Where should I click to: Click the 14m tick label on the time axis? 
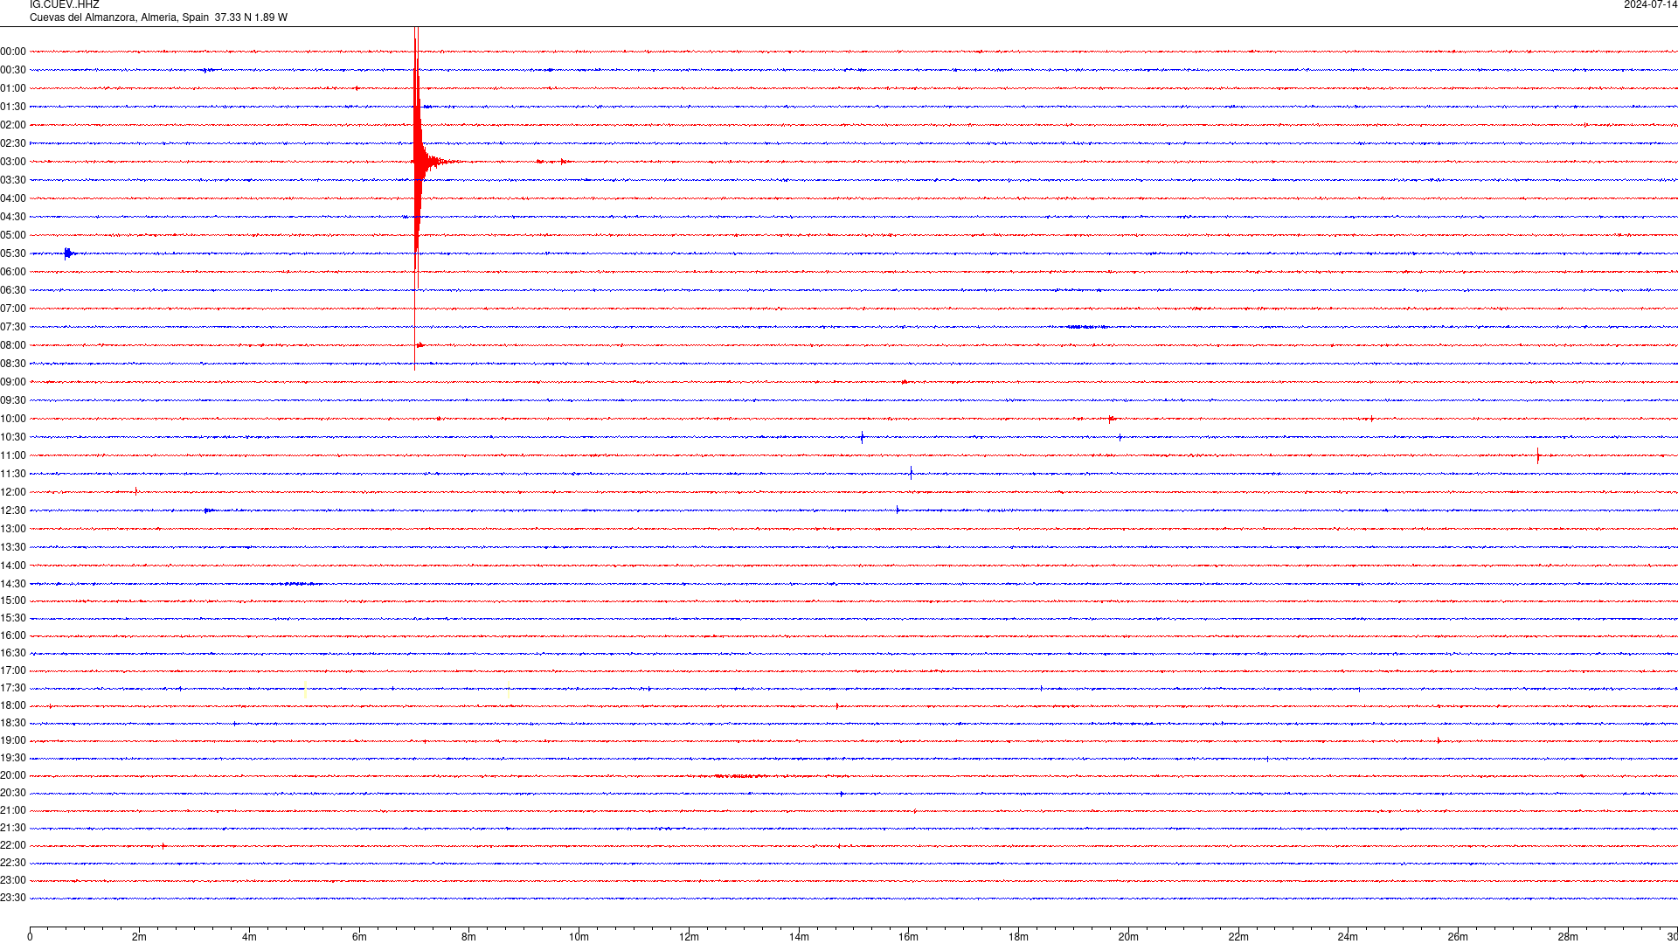pos(799,937)
